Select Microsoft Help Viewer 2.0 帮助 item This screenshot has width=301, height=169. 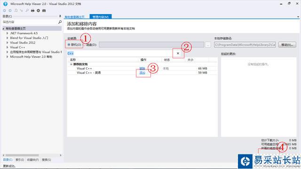31,57
